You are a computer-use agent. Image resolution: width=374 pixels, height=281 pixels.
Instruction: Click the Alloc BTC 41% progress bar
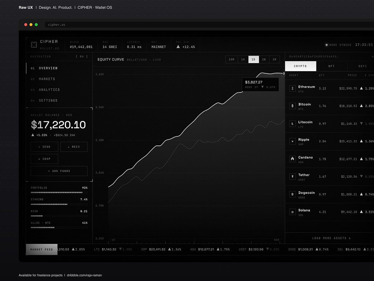coord(59,228)
